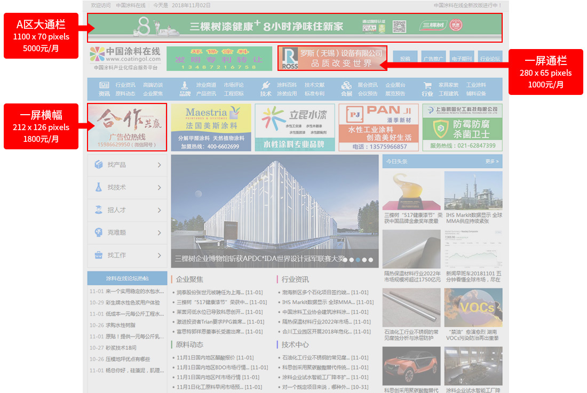Click the 技术中心 section heading
The image size is (587, 393).
(295, 344)
